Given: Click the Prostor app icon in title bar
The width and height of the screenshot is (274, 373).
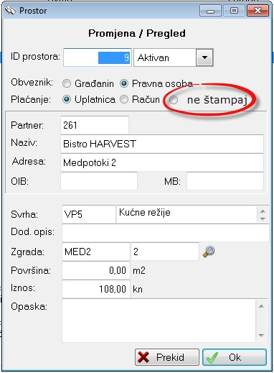Looking at the screenshot, I should pyautogui.click(x=11, y=11).
